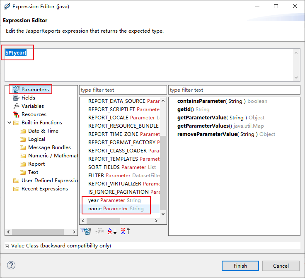This screenshot has width=305, height=278.
Task: Choose getId() method
Action: [194, 109]
